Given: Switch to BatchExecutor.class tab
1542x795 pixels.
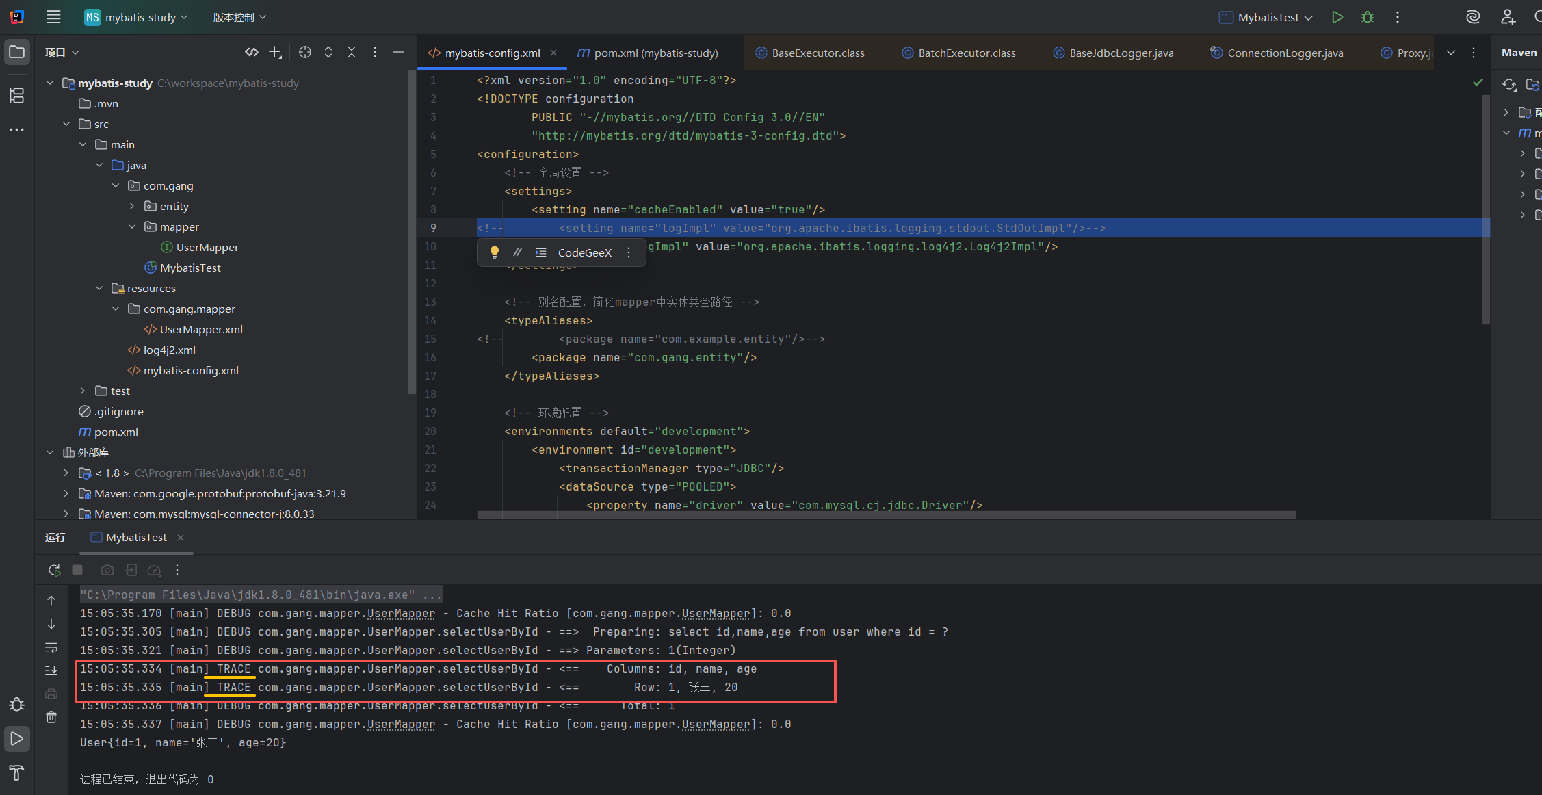Looking at the screenshot, I should point(958,53).
